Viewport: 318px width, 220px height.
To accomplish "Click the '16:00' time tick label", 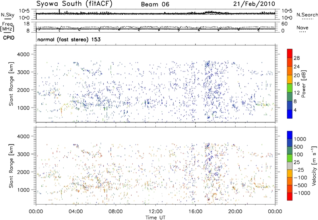I will tap(195, 212).
